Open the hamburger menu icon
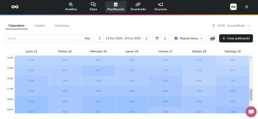The image size is (258, 119). [x=246, y=7]
